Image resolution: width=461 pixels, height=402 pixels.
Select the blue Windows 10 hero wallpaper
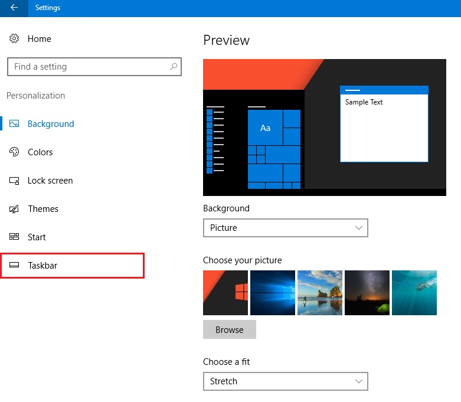tap(272, 293)
